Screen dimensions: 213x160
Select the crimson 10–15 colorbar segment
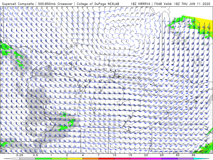coord(122,159)
